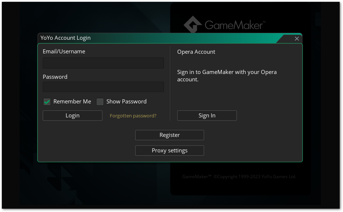Click the 'Password' field label
The image size is (343, 212).
click(x=55, y=77)
